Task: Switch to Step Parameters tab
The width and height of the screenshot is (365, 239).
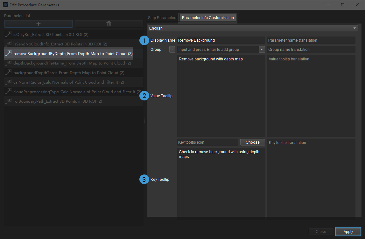Action: pos(163,18)
